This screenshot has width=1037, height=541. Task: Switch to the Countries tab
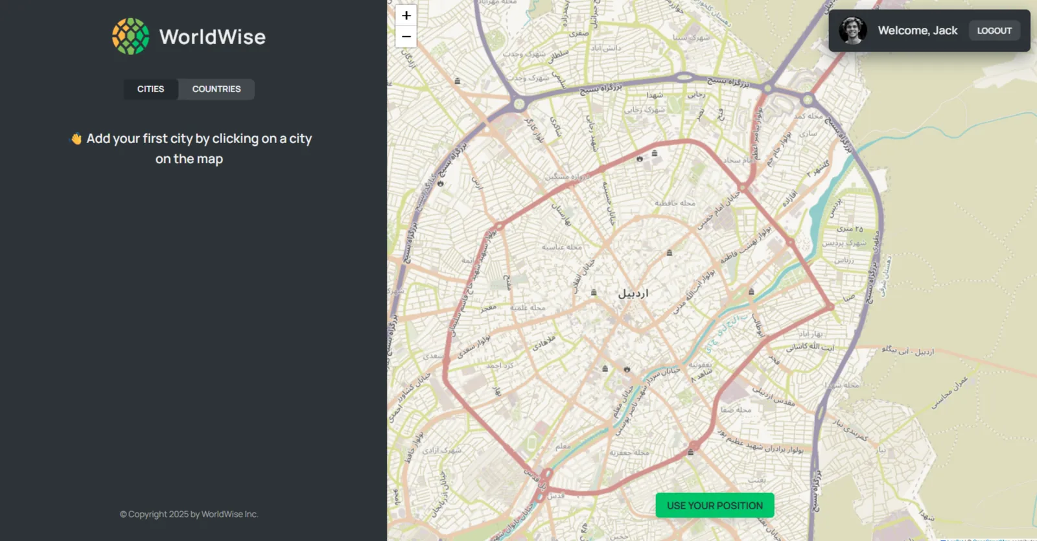[x=216, y=89]
